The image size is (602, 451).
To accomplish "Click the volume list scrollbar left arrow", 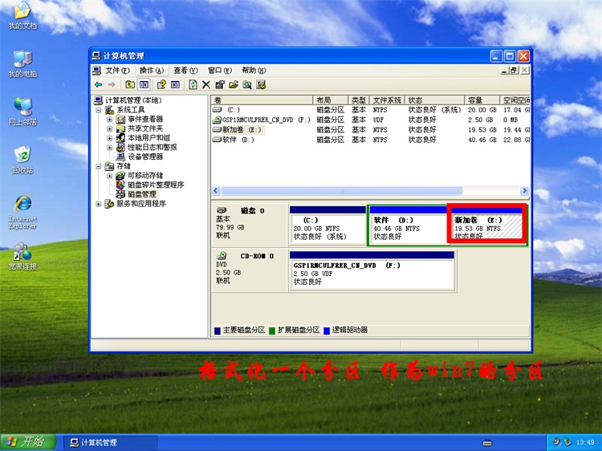I will click(x=216, y=190).
